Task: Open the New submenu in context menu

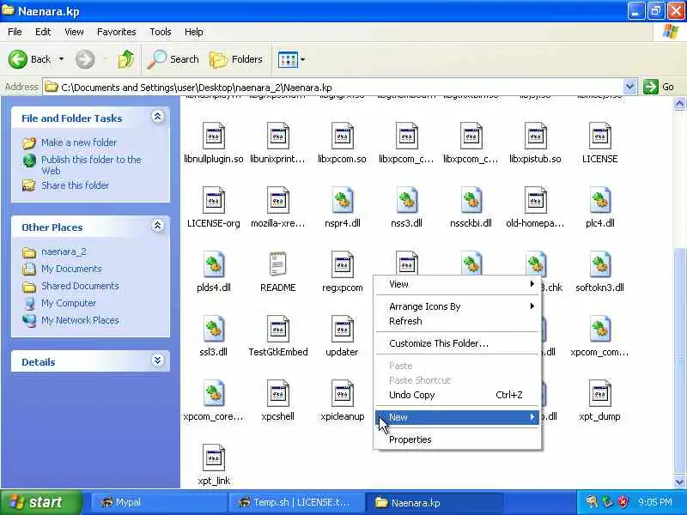Action: point(458,417)
